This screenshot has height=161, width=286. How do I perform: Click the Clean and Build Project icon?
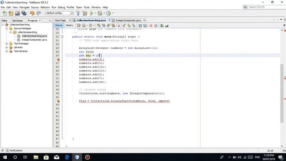pos(85,13)
